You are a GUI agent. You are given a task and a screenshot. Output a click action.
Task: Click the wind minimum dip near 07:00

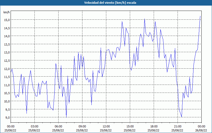pos(67,117)
